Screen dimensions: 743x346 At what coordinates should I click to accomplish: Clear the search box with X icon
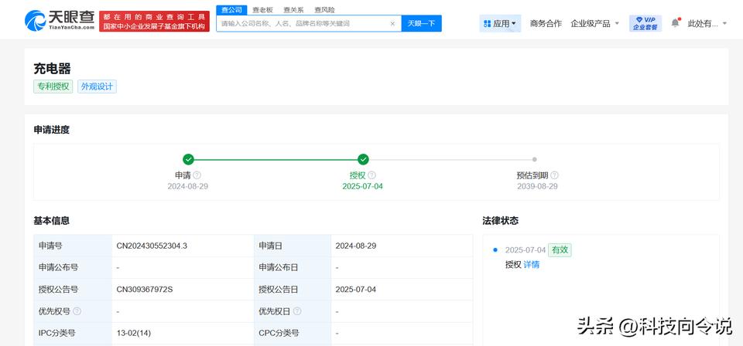click(392, 23)
